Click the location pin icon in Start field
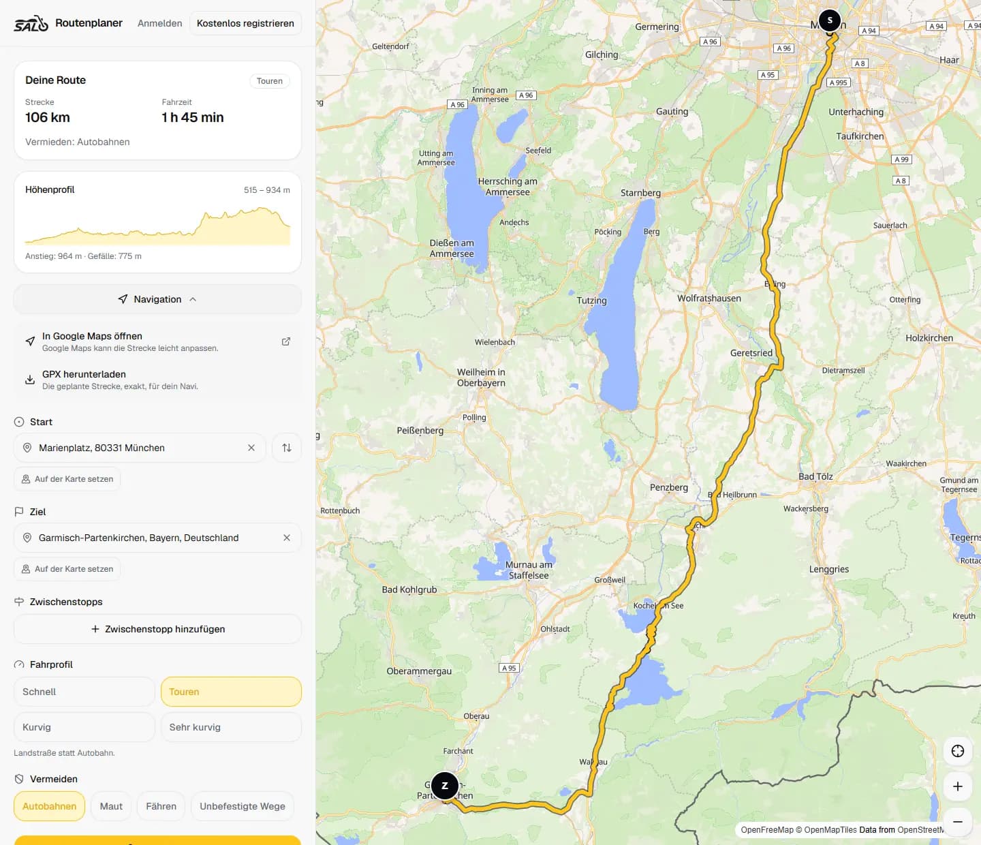Screen dimensions: 981x845 pos(27,448)
